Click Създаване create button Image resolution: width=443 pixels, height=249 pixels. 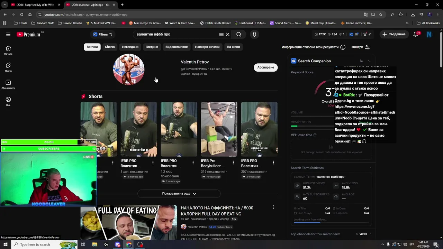pyautogui.click(x=394, y=34)
